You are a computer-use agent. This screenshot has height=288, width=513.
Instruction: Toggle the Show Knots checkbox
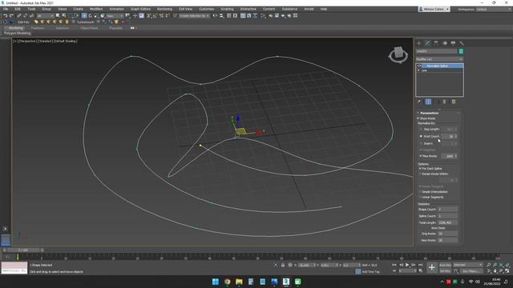(418, 118)
